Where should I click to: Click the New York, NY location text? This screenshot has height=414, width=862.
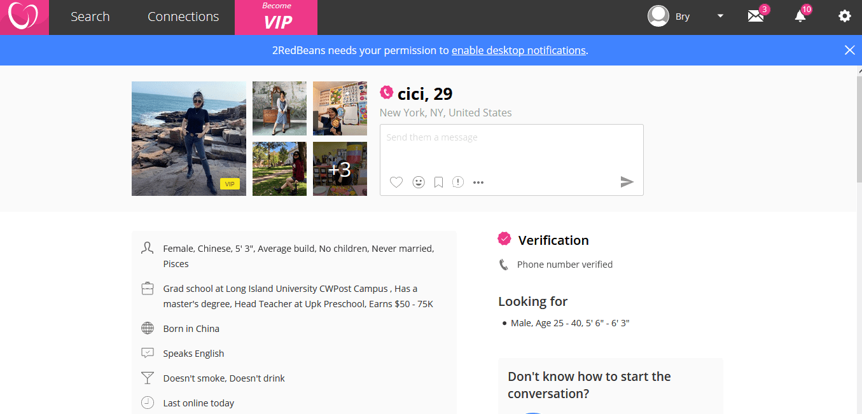click(446, 113)
